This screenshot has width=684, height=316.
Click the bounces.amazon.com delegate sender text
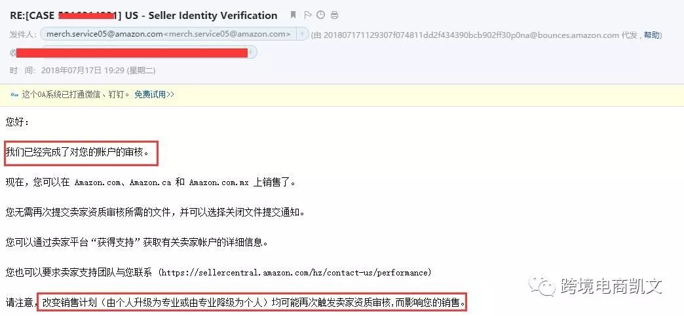click(x=472, y=35)
